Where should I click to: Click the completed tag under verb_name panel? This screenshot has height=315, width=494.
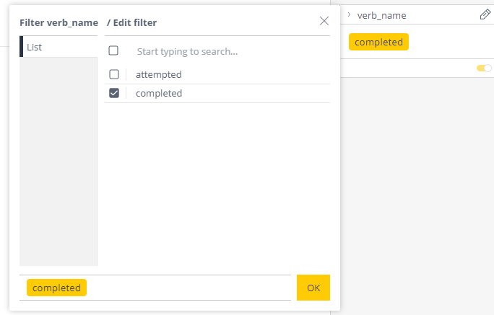[378, 42]
